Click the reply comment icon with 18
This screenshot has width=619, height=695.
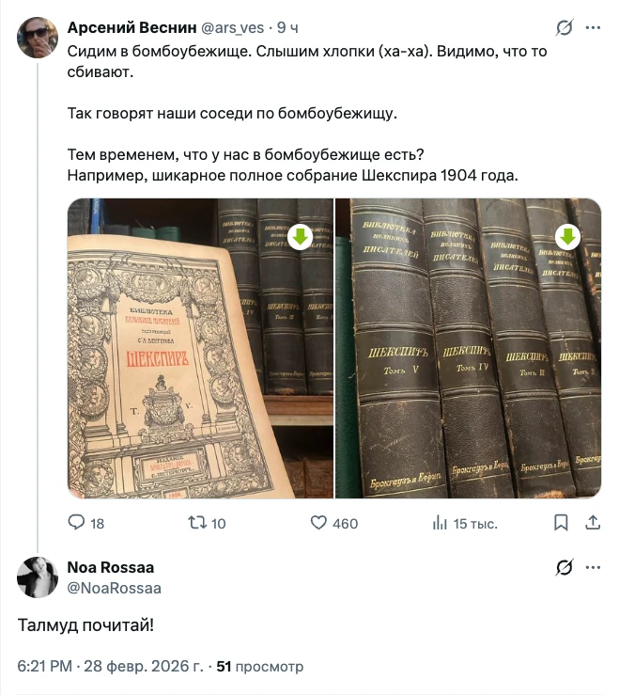click(76, 523)
